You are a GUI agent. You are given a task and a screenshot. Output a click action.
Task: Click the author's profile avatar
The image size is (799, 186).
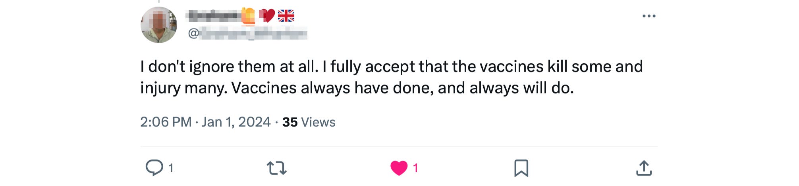(x=159, y=25)
